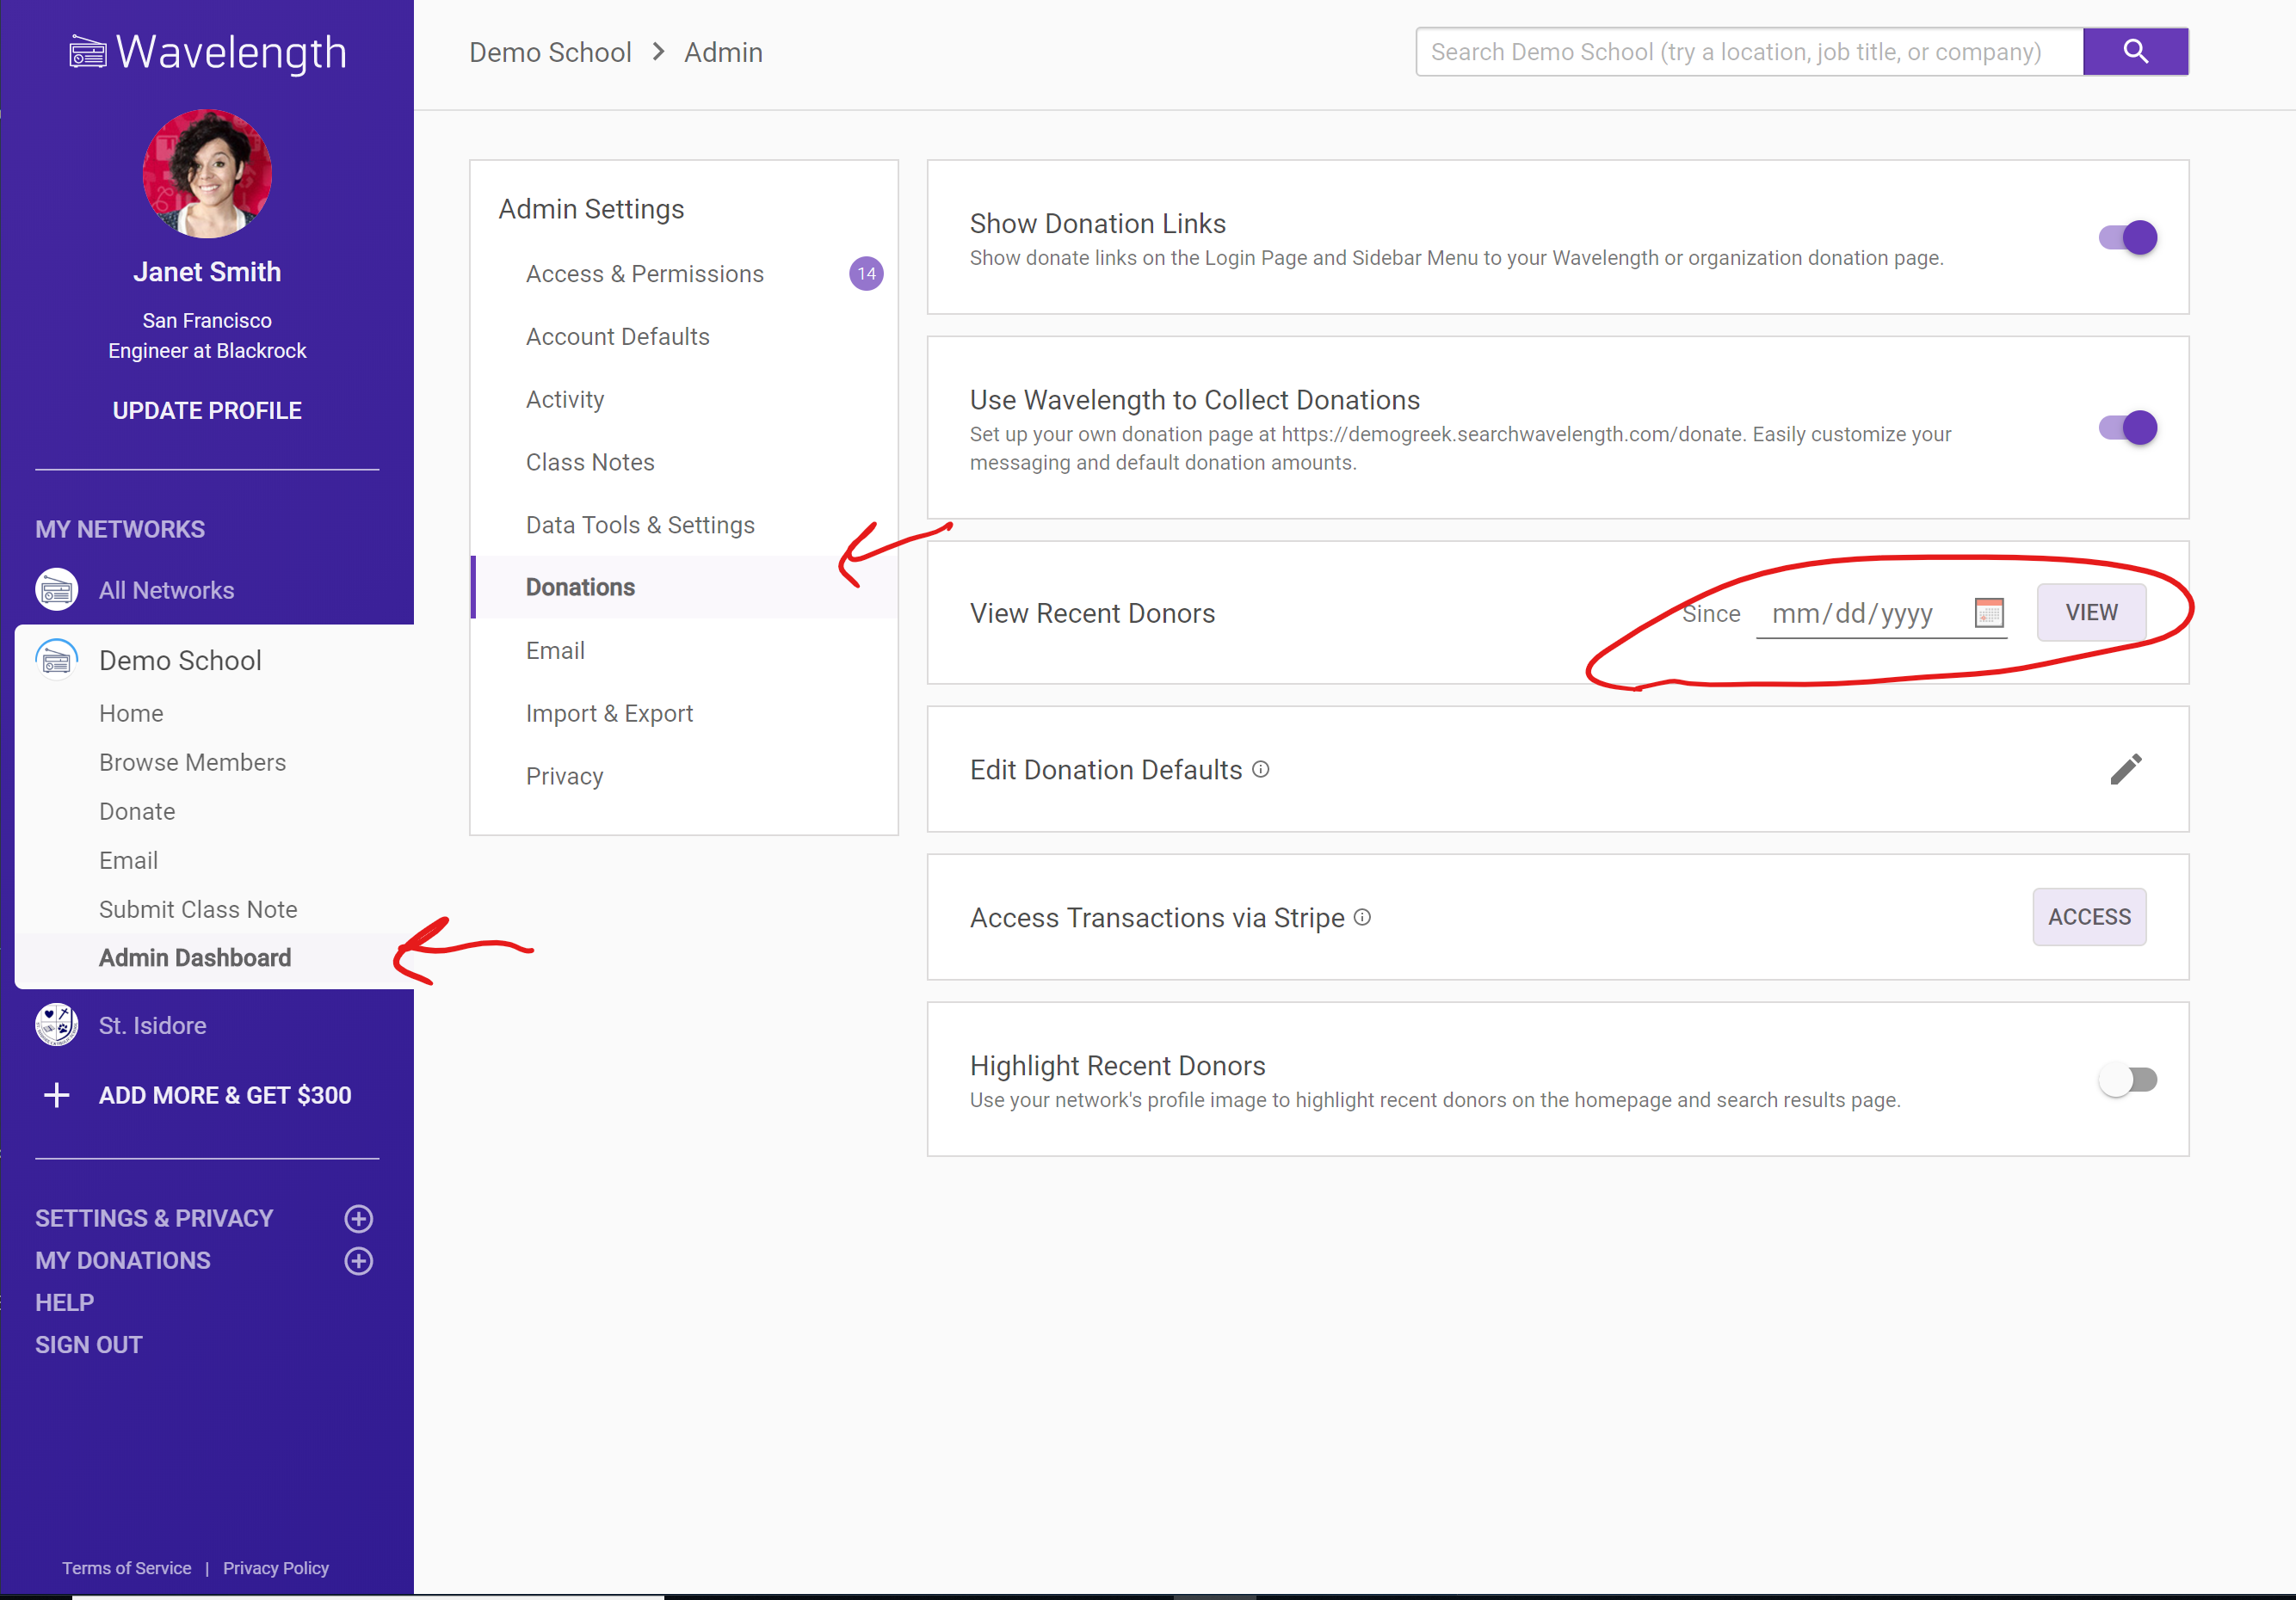Viewport: 2296px width, 1600px height.
Task: Click the Edit Donation Defaults pencil icon
Action: click(2125, 768)
